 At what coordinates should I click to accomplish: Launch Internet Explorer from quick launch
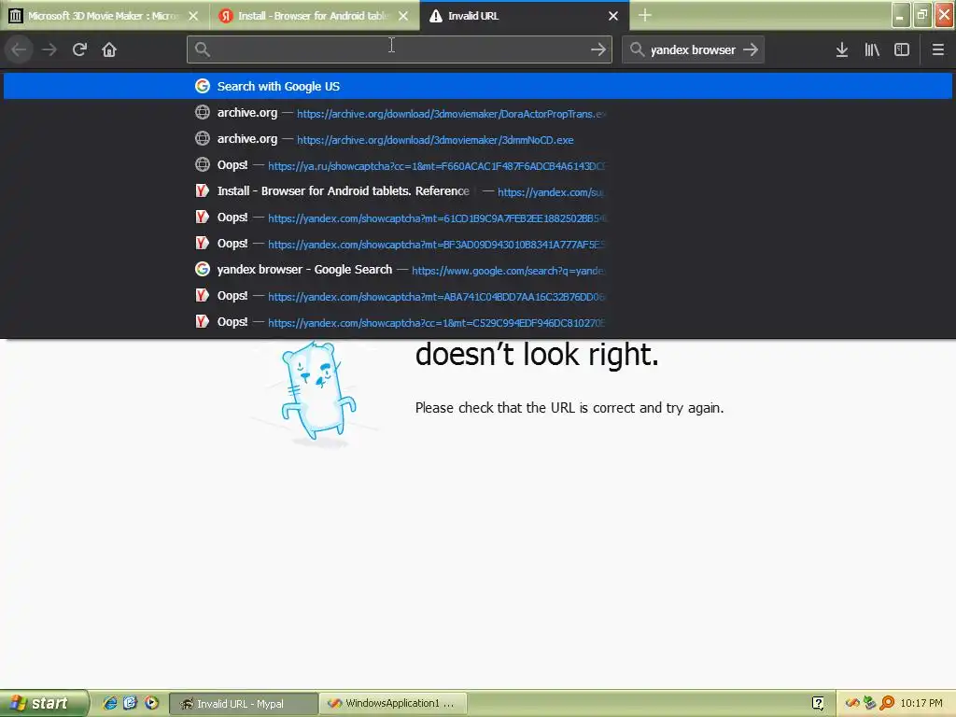point(110,703)
